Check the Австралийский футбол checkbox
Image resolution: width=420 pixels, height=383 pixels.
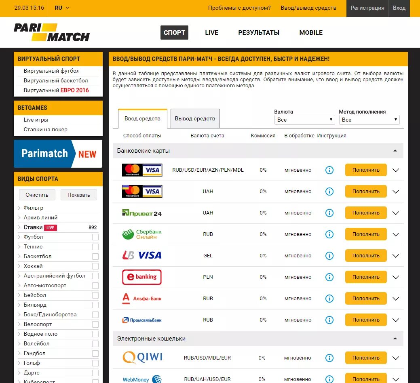[x=95, y=276]
